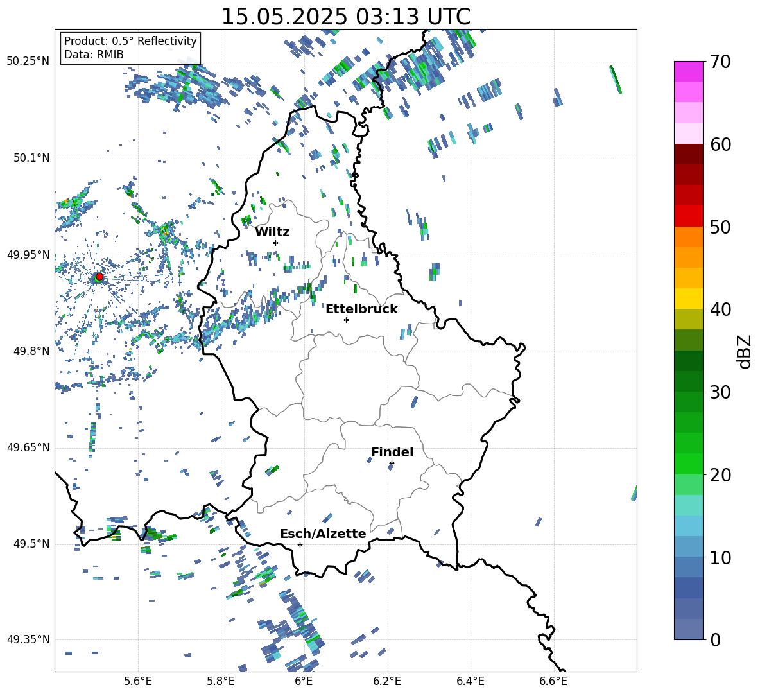Click the Findel city label
The width and height of the screenshot is (760, 694).
[x=392, y=452]
